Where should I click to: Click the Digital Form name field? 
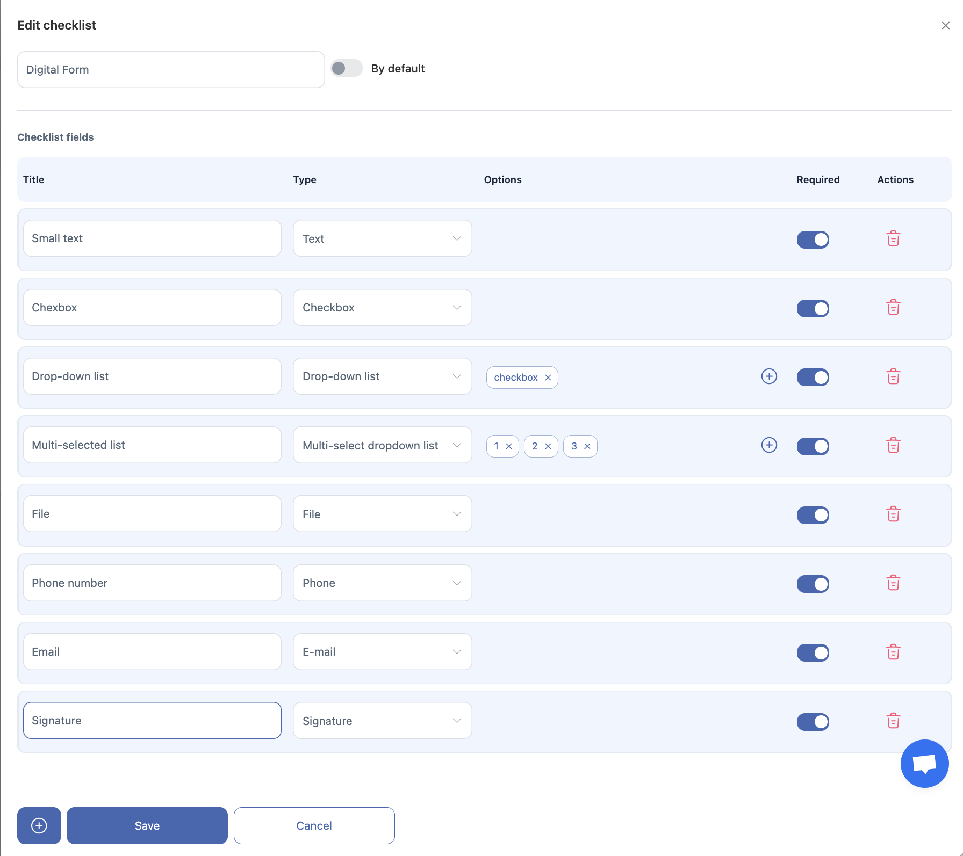click(x=171, y=70)
